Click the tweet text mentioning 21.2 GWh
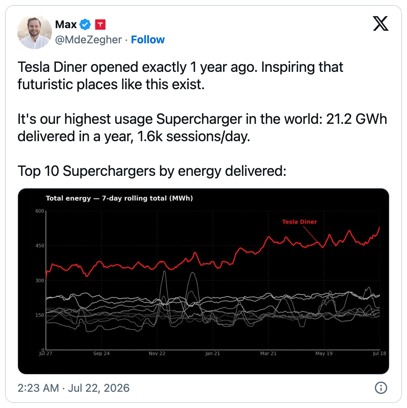 click(202, 127)
